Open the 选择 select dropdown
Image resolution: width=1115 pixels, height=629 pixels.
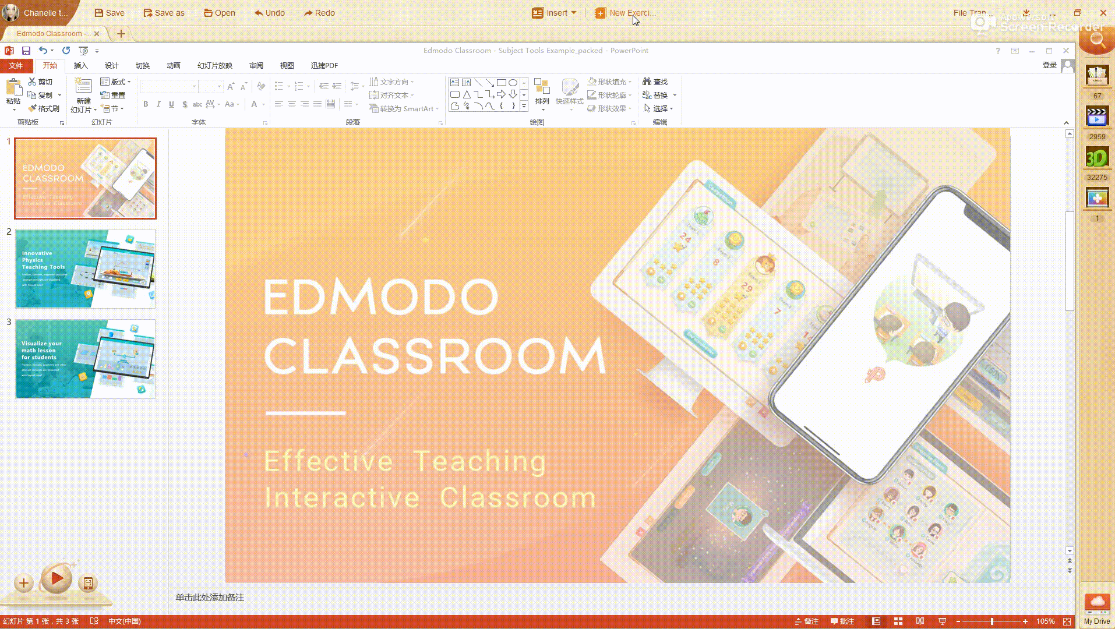pyautogui.click(x=658, y=108)
